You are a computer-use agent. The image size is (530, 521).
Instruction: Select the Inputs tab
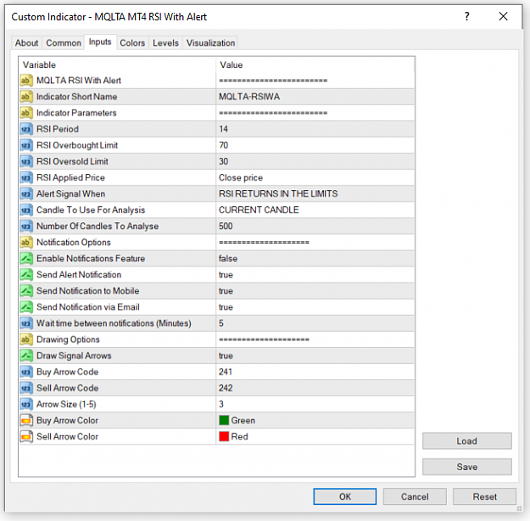click(x=100, y=42)
